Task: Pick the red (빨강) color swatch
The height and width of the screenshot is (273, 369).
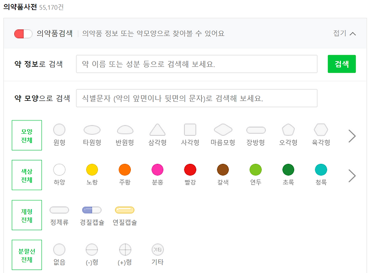Action: [190, 170]
